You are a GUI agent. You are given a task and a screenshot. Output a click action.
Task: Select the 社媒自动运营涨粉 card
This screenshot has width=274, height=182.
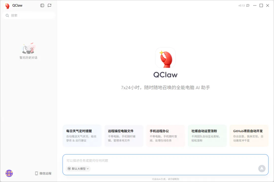point(207,136)
